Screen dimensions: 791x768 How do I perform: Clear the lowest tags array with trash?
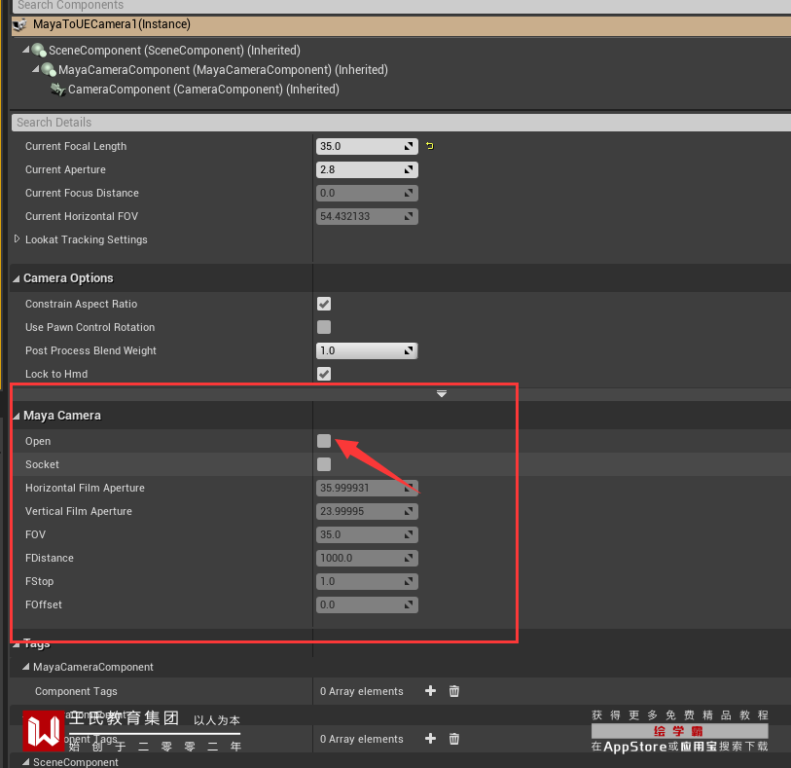pyautogui.click(x=454, y=739)
